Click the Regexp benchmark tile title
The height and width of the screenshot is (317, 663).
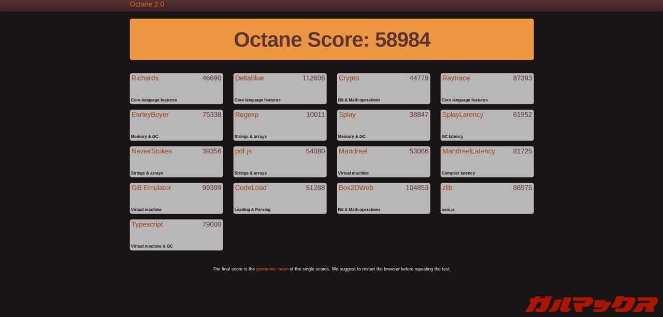pyautogui.click(x=247, y=115)
